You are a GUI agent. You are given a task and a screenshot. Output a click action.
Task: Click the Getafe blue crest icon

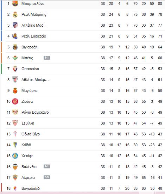pyautogui.click(x=15, y=156)
